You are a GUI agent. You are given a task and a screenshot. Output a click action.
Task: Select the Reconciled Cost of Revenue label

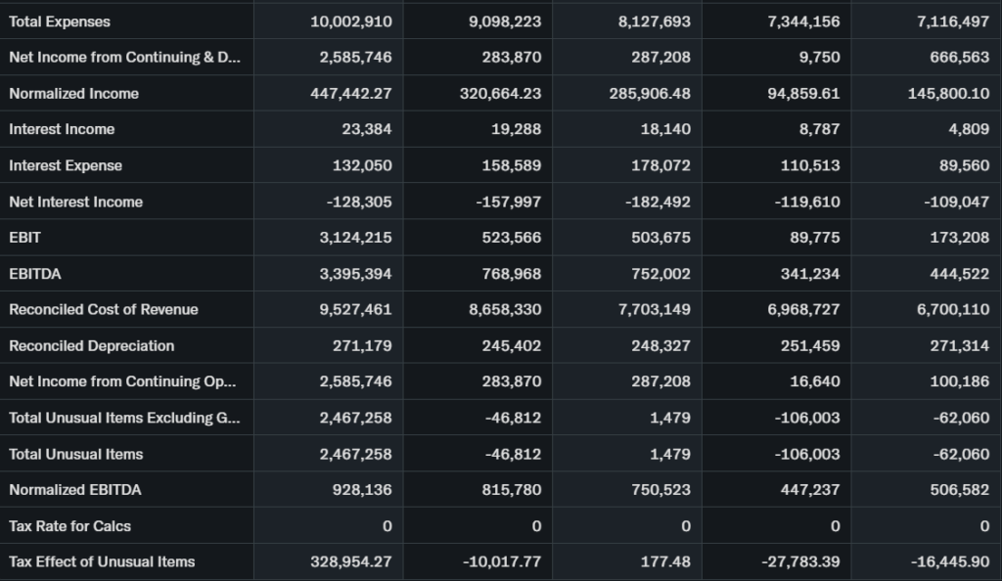click(x=104, y=309)
